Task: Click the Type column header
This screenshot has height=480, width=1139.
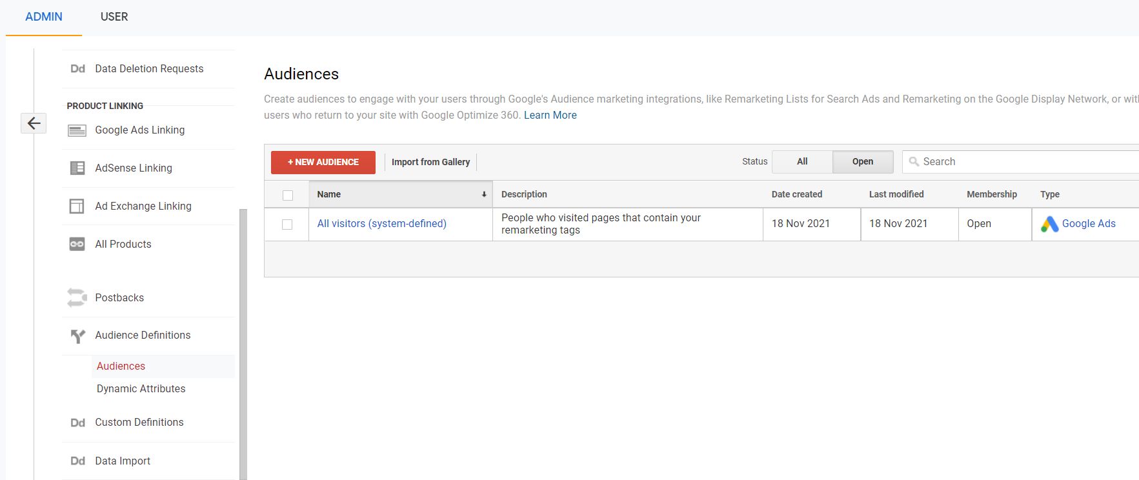Action: [x=1050, y=194]
